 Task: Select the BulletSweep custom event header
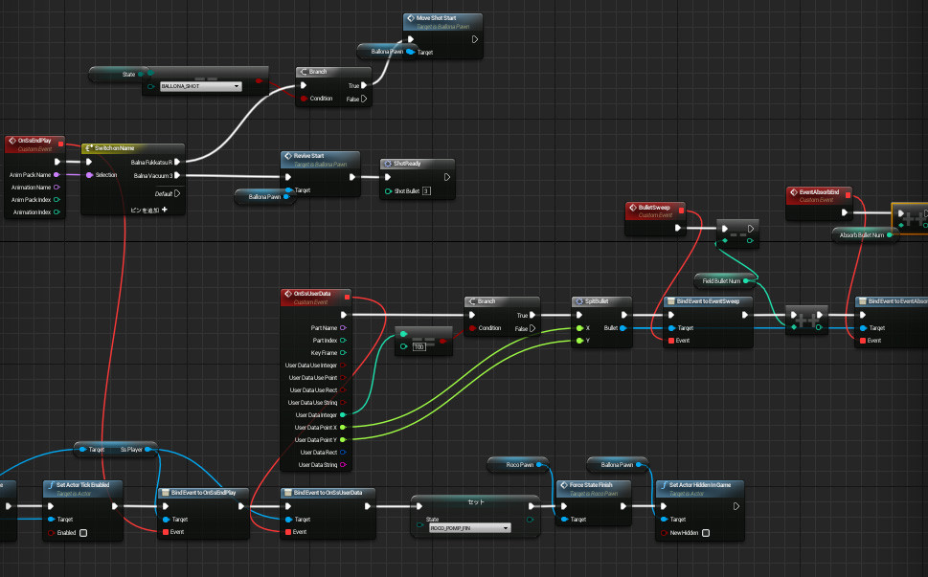pos(655,211)
